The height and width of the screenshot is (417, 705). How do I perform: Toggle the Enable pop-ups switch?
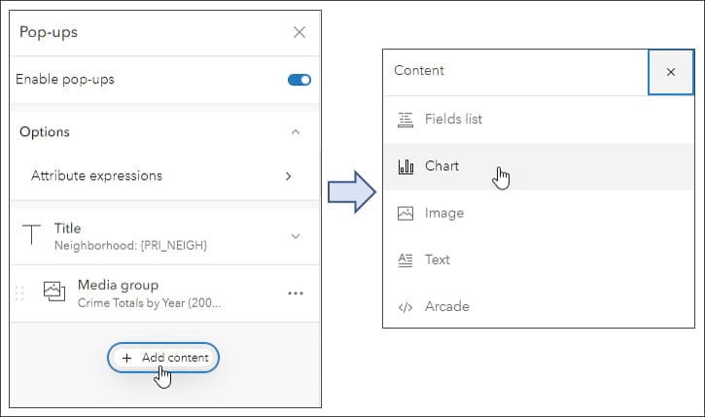[x=299, y=80]
